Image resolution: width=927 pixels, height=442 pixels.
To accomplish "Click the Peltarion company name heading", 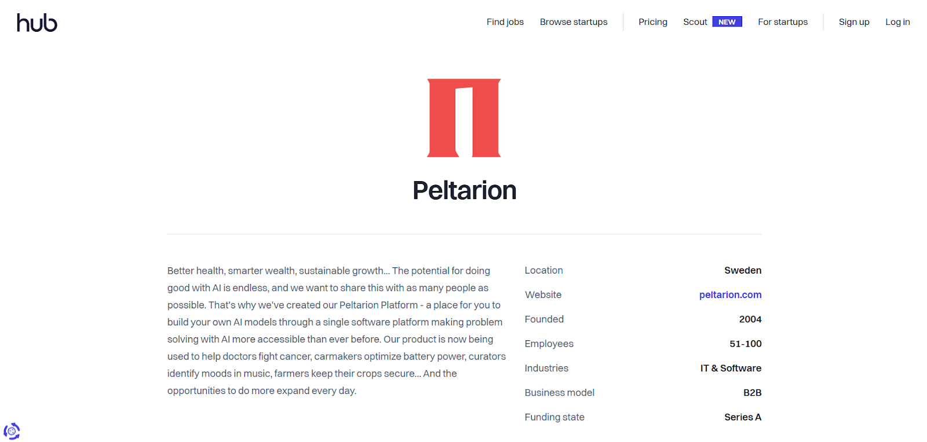I will pos(464,190).
